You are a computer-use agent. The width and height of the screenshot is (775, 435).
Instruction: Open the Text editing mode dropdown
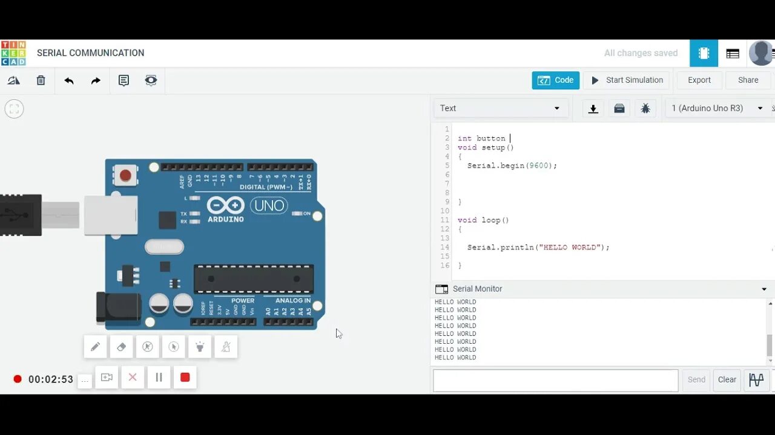[x=500, y=108]
